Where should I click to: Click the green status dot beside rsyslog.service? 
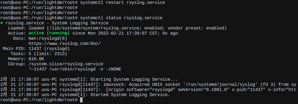pos(2,23)
